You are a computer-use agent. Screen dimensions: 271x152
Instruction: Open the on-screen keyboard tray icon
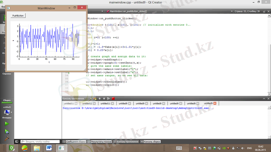click(179, 148)
